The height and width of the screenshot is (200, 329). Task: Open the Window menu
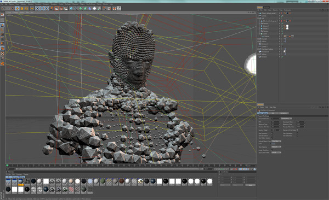pyautogui.click(x=105, y=4)
